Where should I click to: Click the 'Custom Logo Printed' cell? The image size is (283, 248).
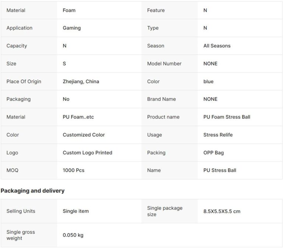(x=87, y=153)
